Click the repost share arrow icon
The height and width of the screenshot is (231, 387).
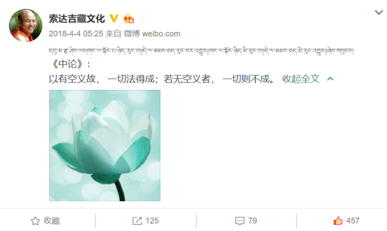pos(137,221)
